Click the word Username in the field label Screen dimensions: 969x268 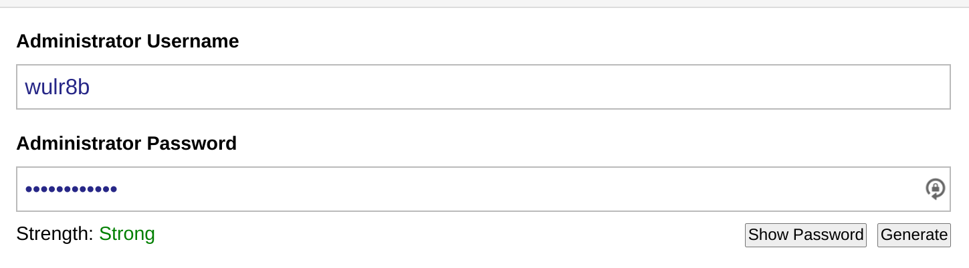[193, 41]
